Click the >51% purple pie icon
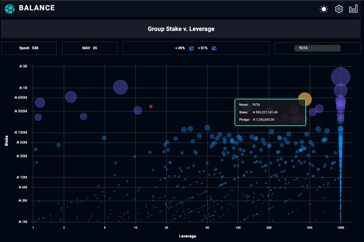The image size is (364, 242). [x=214, y=48]
